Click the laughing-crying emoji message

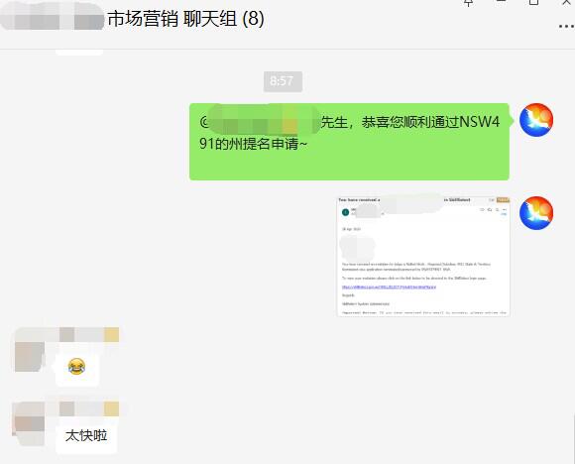tap(77, 367)
